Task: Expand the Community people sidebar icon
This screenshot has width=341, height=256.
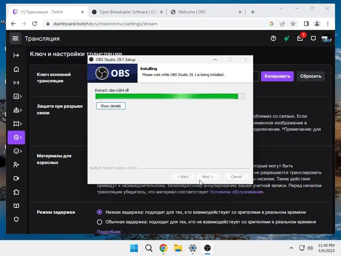Action: (x=17, y=110)
